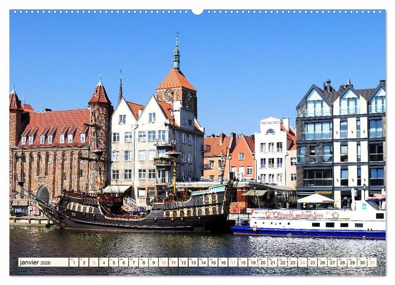
Task: Click day 24 in the calendar strip
Action: [x=303, y=262]
